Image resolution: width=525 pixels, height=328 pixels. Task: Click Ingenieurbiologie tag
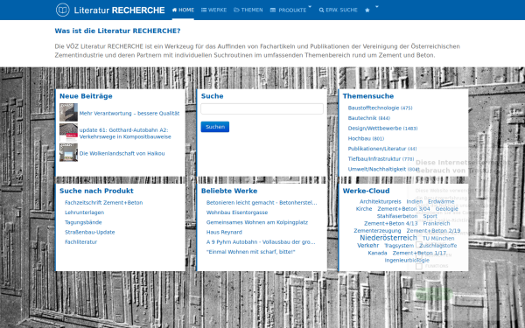407,260
